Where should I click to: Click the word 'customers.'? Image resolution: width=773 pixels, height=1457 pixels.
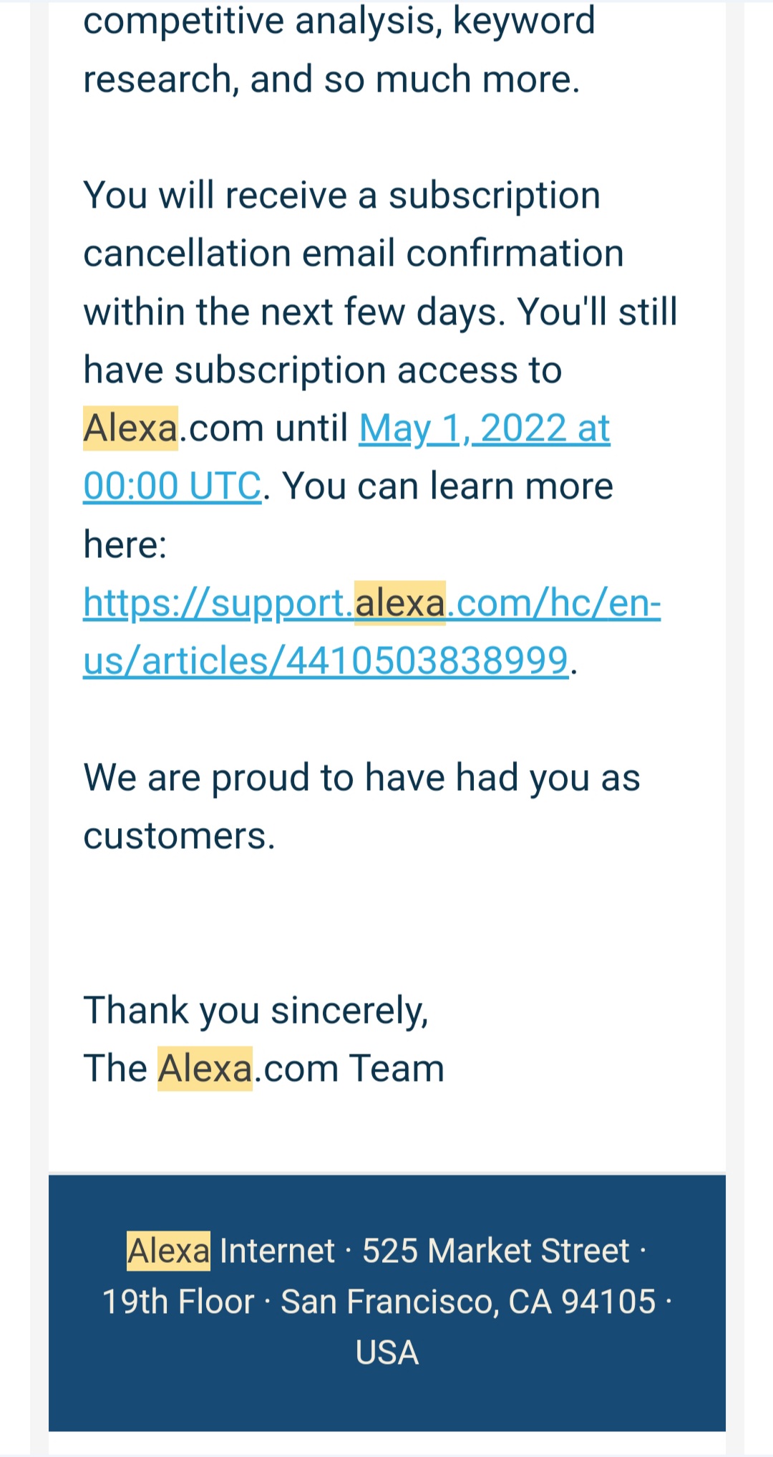point(179,836)
